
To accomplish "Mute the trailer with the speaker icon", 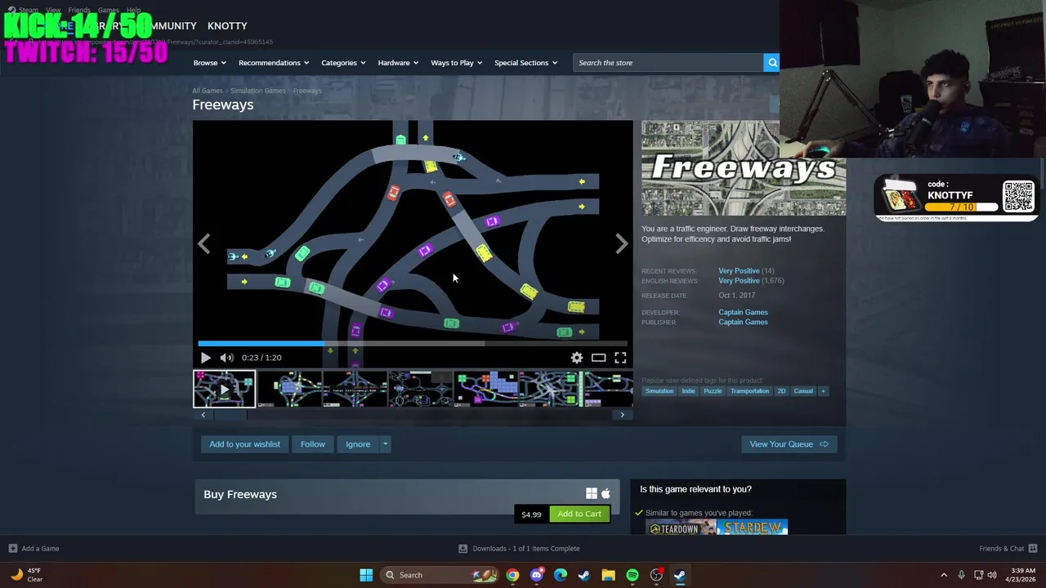I will click(226, 358).
